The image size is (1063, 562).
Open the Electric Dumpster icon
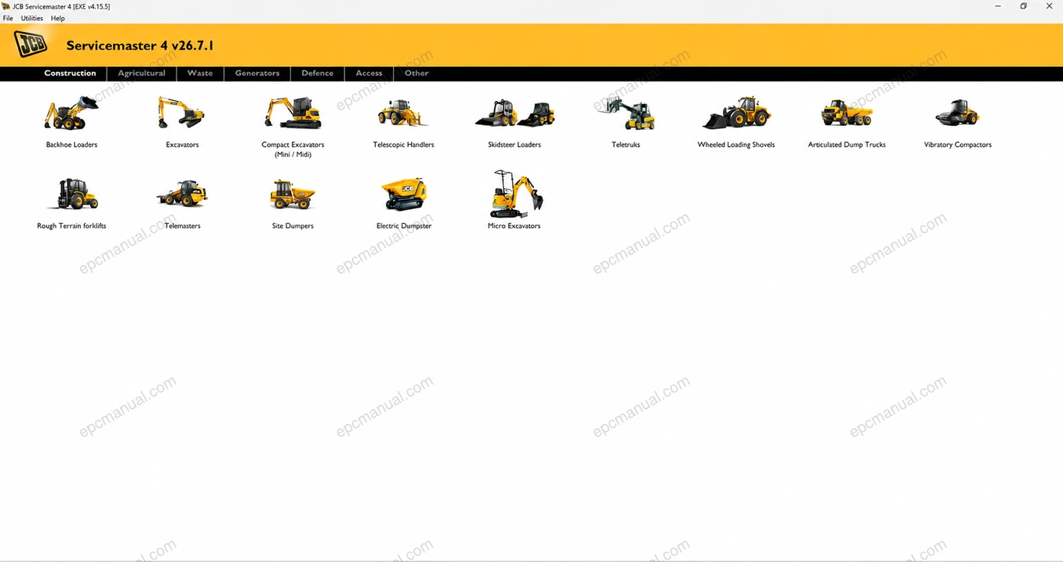coord(403,194)
